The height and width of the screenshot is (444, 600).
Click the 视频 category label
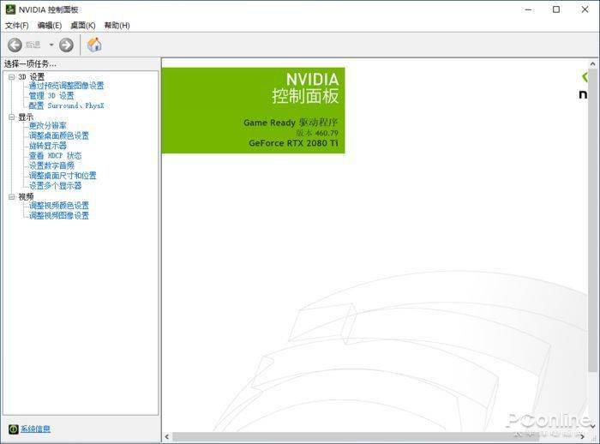[26, 197]
